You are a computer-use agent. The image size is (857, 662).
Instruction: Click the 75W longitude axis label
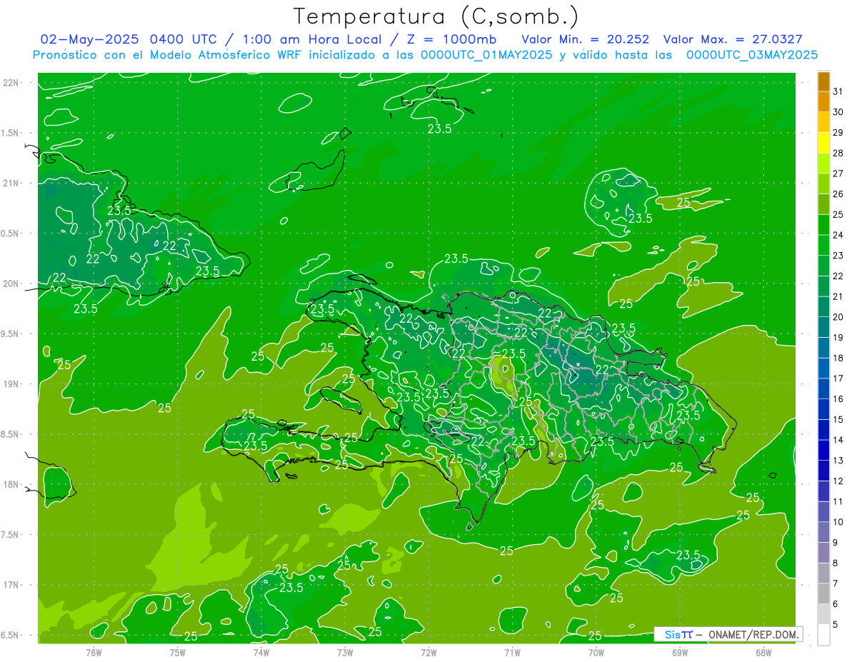point(178,653)
